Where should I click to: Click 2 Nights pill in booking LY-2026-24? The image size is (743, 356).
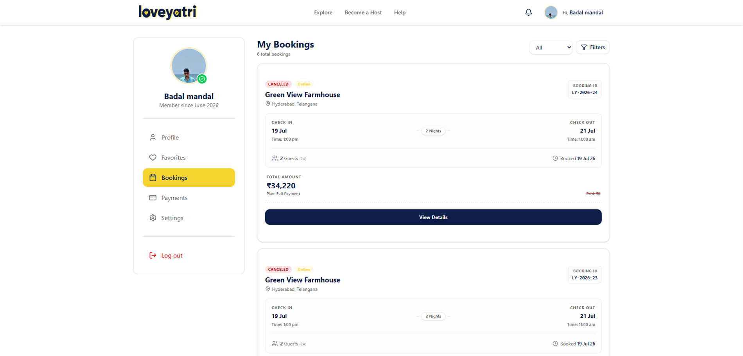click(x=433, y=131)
